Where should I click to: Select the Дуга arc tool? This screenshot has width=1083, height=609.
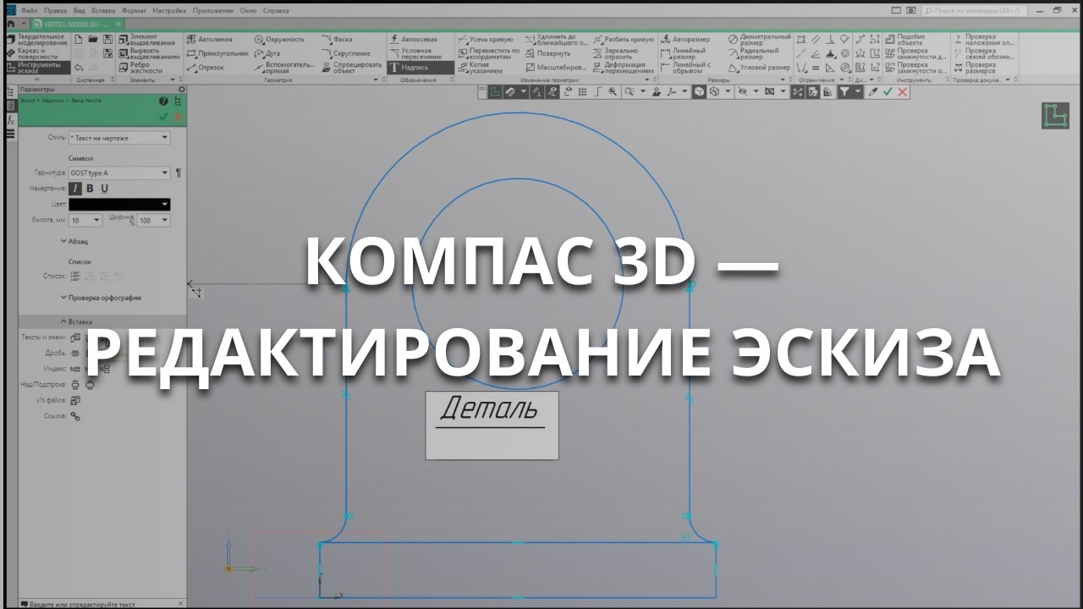pyautogui.click(x=267, y=53)
